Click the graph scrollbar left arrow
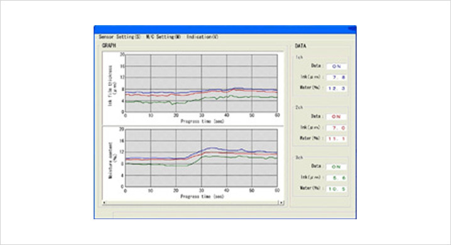The width and height of the screenshot is (451, 245). [x=104, y=203]
